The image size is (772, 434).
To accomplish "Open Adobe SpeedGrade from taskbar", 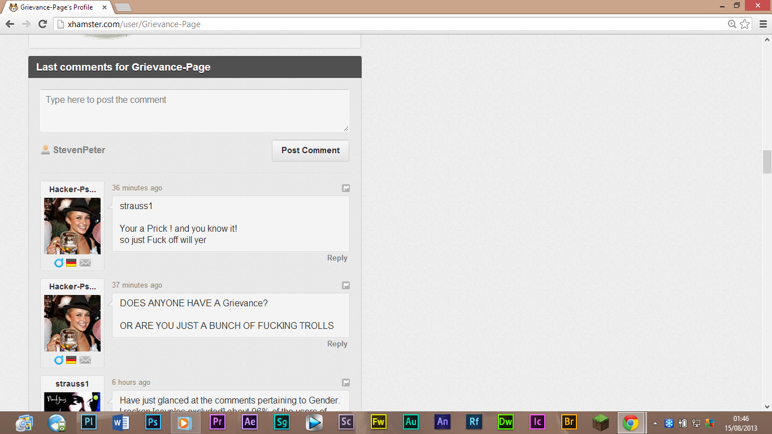I will click(x=282, y=422).
